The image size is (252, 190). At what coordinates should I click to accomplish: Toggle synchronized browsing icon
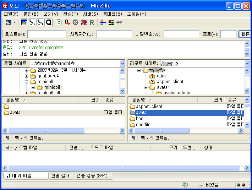[119, 22]
